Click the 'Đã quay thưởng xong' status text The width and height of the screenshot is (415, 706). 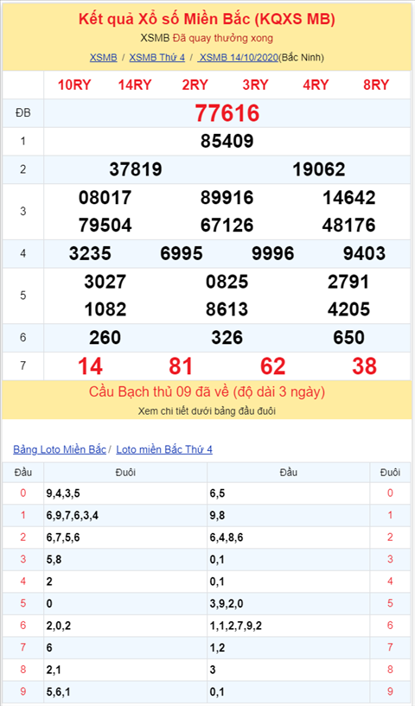coord(223,38)
